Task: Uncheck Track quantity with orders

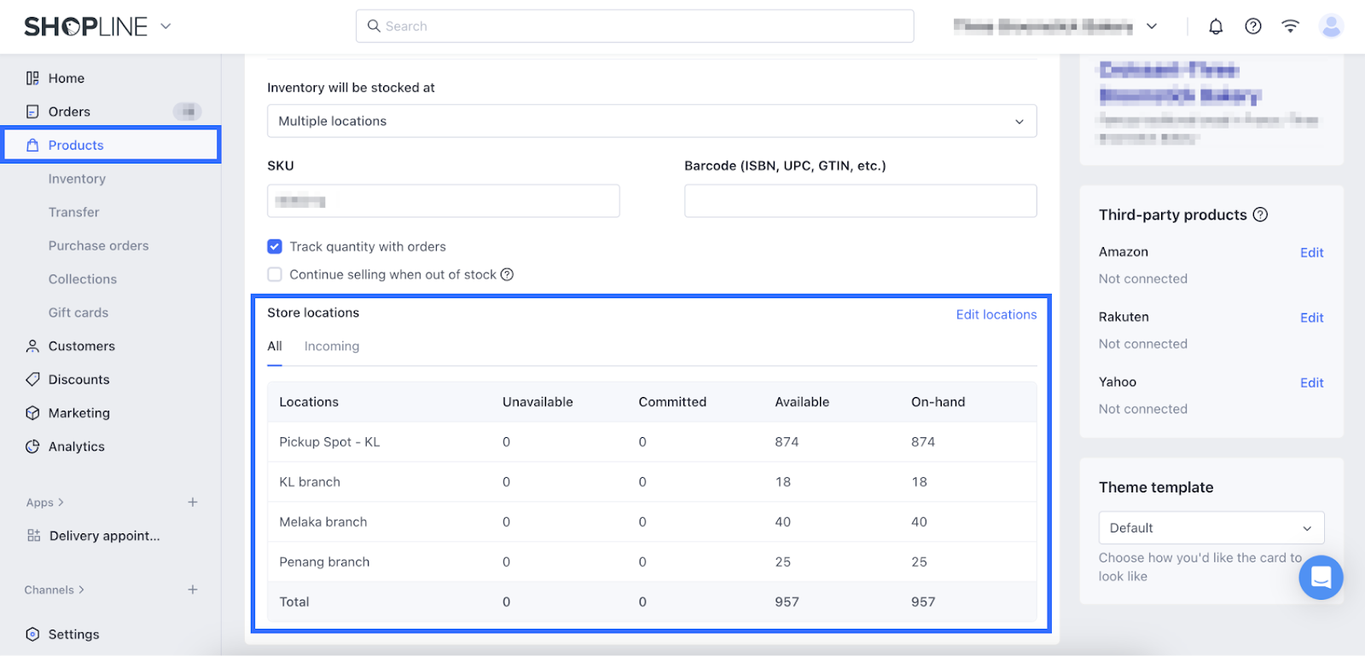Action: pyautogui.click(x=275, y=247)
